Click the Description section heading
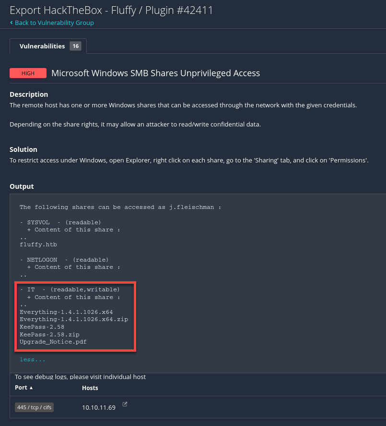The image size is (386, 426). (29, 94)
